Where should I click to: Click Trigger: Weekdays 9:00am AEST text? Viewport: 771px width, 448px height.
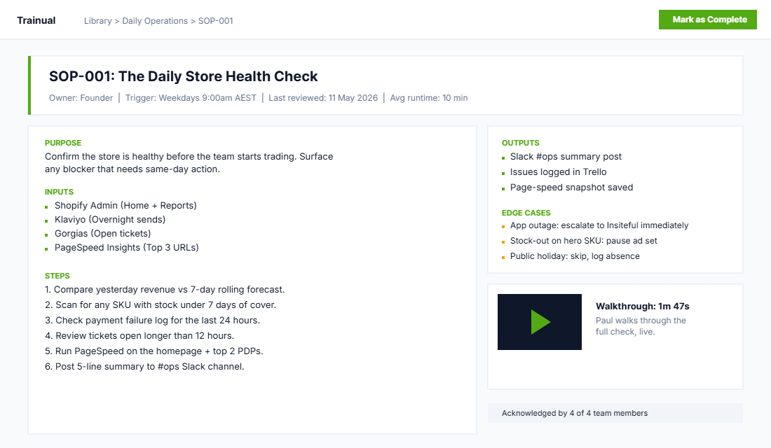point(191,98)
